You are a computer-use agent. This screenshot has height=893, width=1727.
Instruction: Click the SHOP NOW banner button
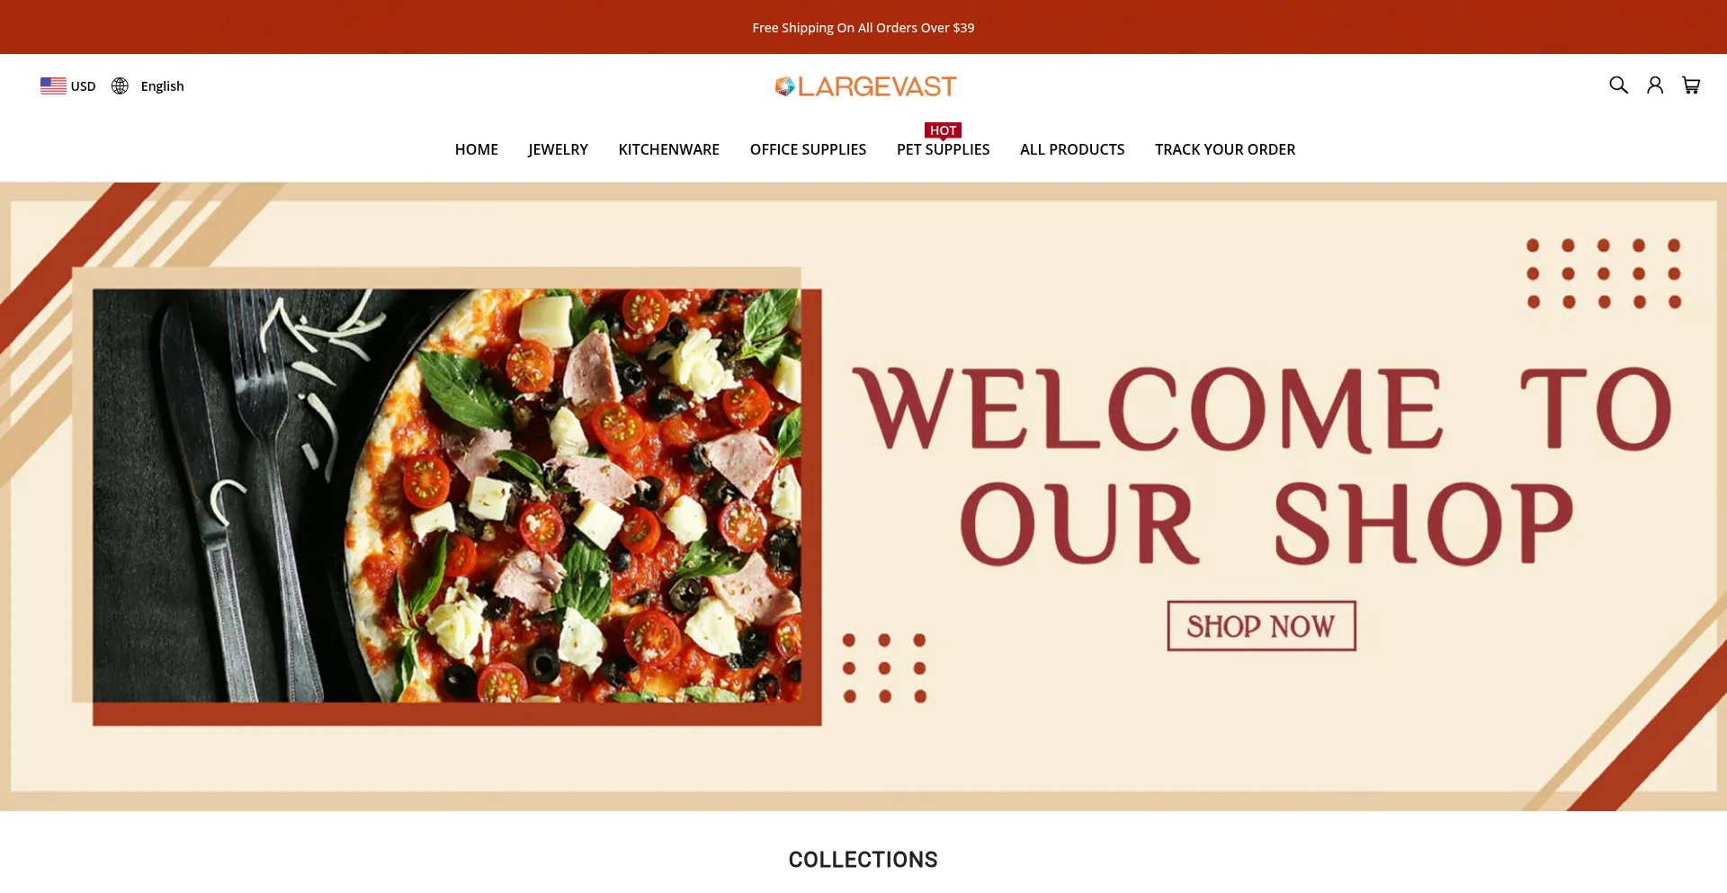[1261, 626]
